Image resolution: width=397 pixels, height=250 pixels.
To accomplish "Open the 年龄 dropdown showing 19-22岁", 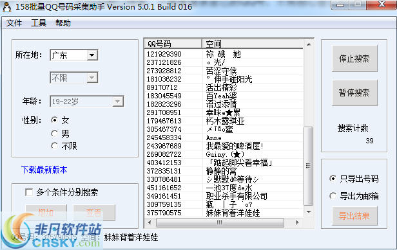I will point(117,102).
